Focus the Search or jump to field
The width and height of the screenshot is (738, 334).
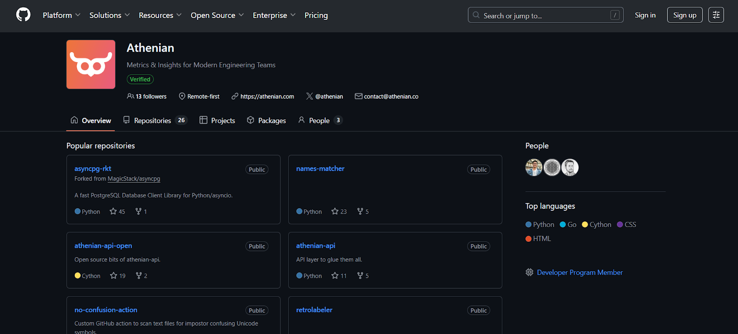(546, 15)
